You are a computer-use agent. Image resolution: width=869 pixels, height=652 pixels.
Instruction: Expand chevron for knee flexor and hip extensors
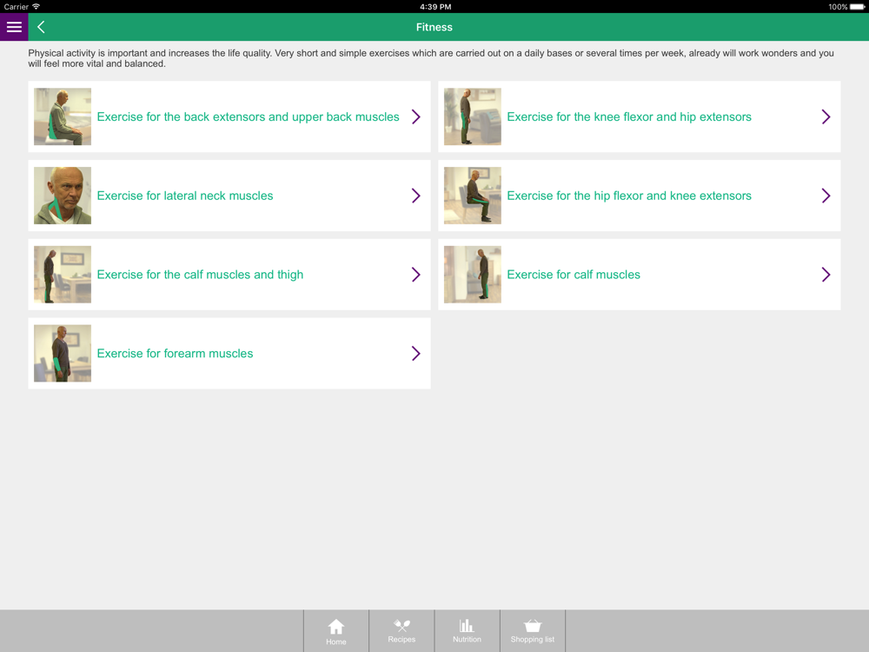[x=826, y=116]
